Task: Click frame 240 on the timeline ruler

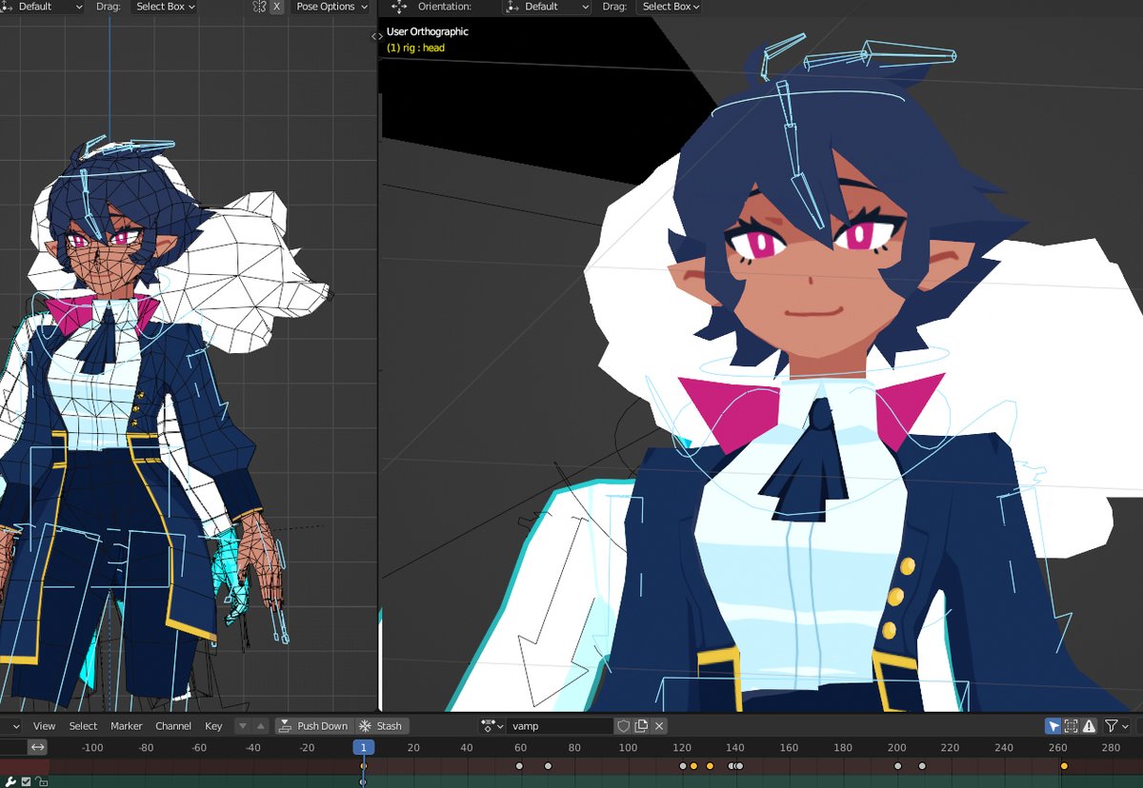Action: click(x=1004, y=748)
